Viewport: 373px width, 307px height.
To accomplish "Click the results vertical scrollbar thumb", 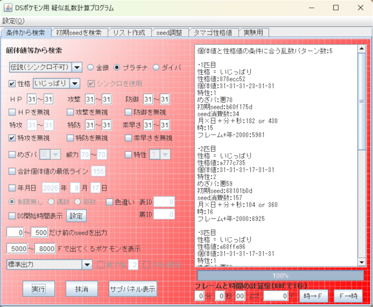I will click(x=362, y=102).
